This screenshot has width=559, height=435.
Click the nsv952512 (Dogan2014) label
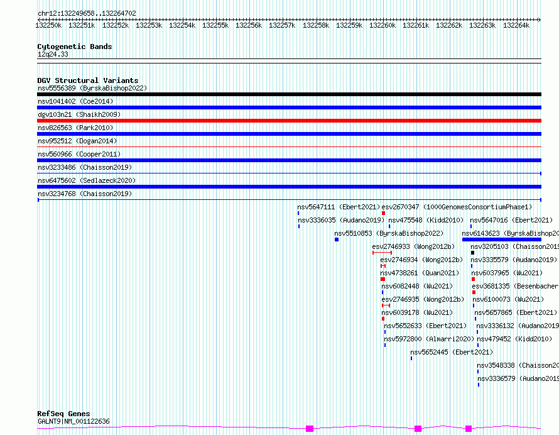point(77,141)
